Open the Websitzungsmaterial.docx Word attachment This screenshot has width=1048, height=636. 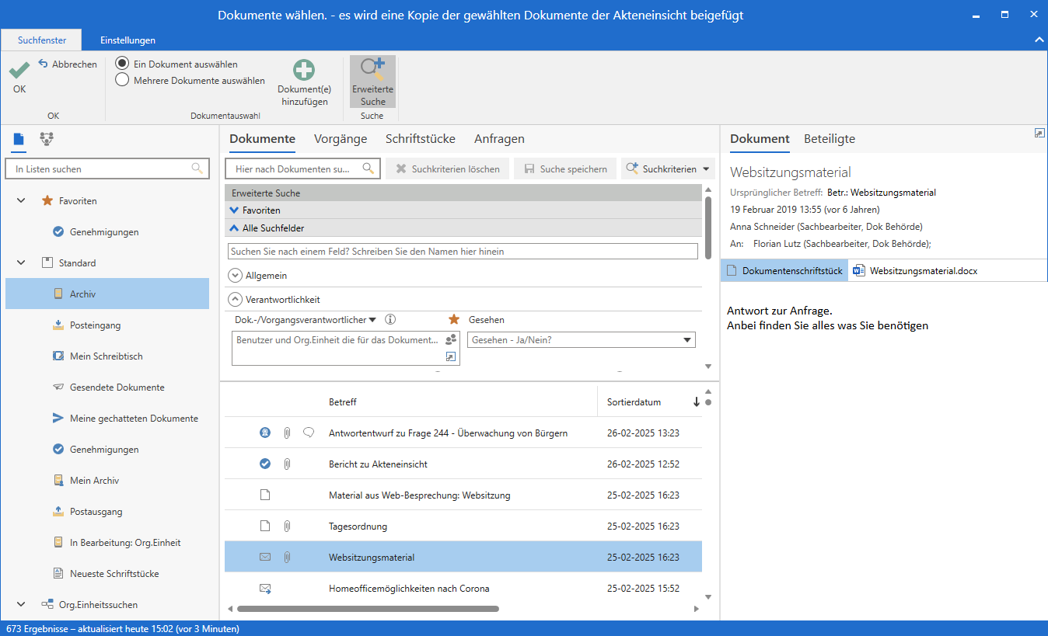pos(915,271)
